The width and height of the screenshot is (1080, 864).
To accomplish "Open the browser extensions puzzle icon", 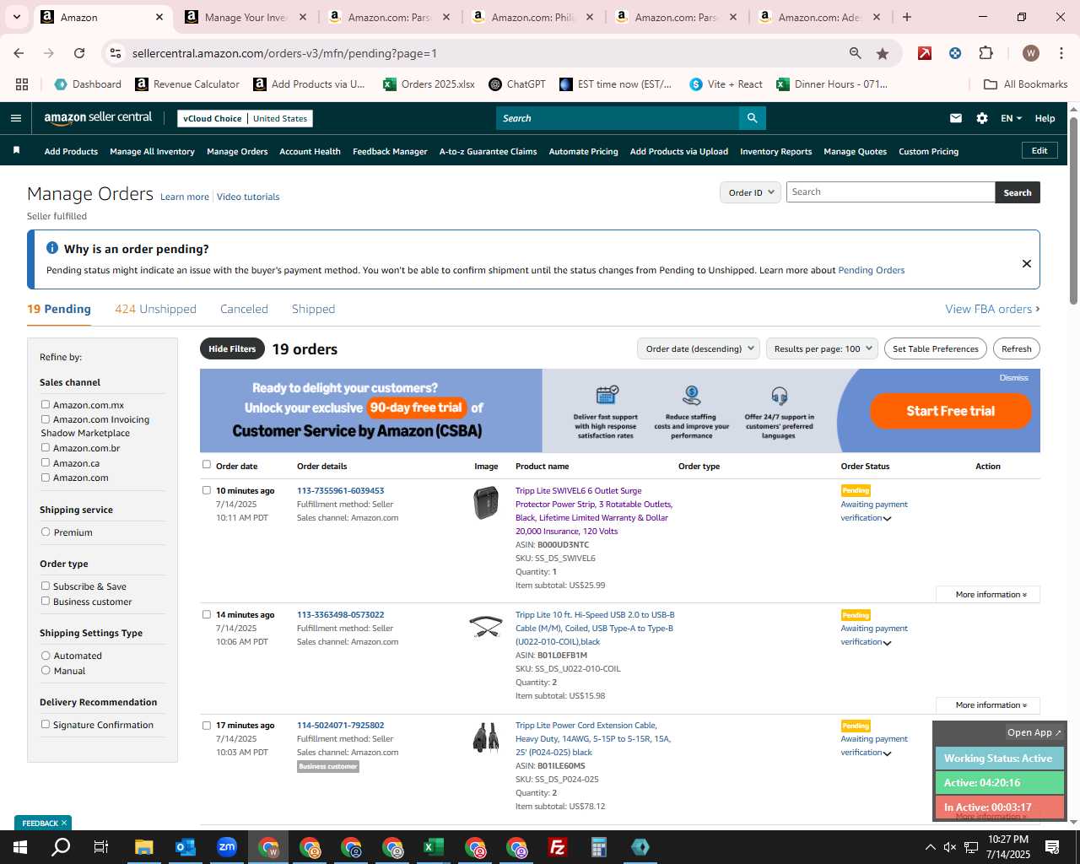I will click(x=985, y=53).
